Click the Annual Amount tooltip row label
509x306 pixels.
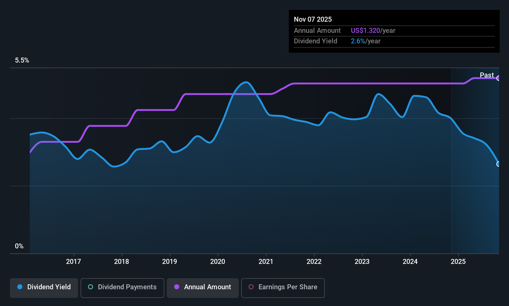[x=317, y=30]
